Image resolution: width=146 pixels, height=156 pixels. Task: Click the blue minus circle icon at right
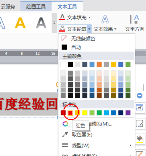click(x=140, y=96)
